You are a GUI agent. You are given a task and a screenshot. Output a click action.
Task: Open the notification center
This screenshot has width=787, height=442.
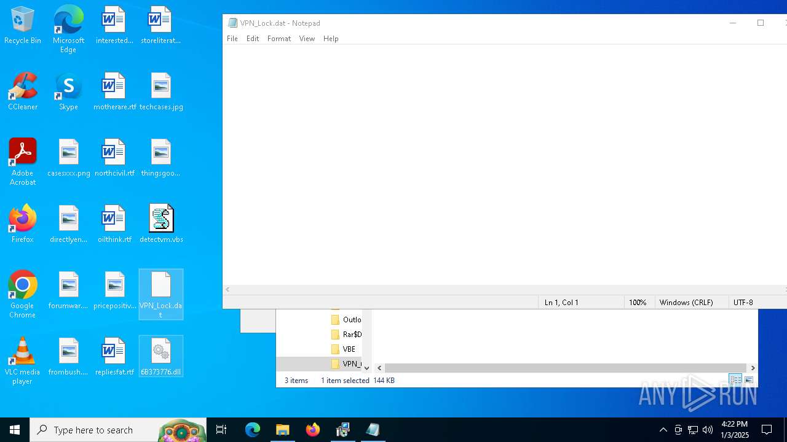click(767, 430)
